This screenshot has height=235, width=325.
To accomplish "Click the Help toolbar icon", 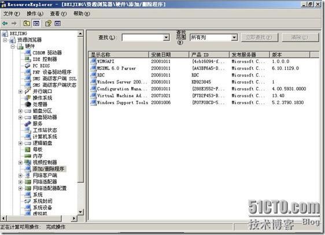I will pos(49,23).
